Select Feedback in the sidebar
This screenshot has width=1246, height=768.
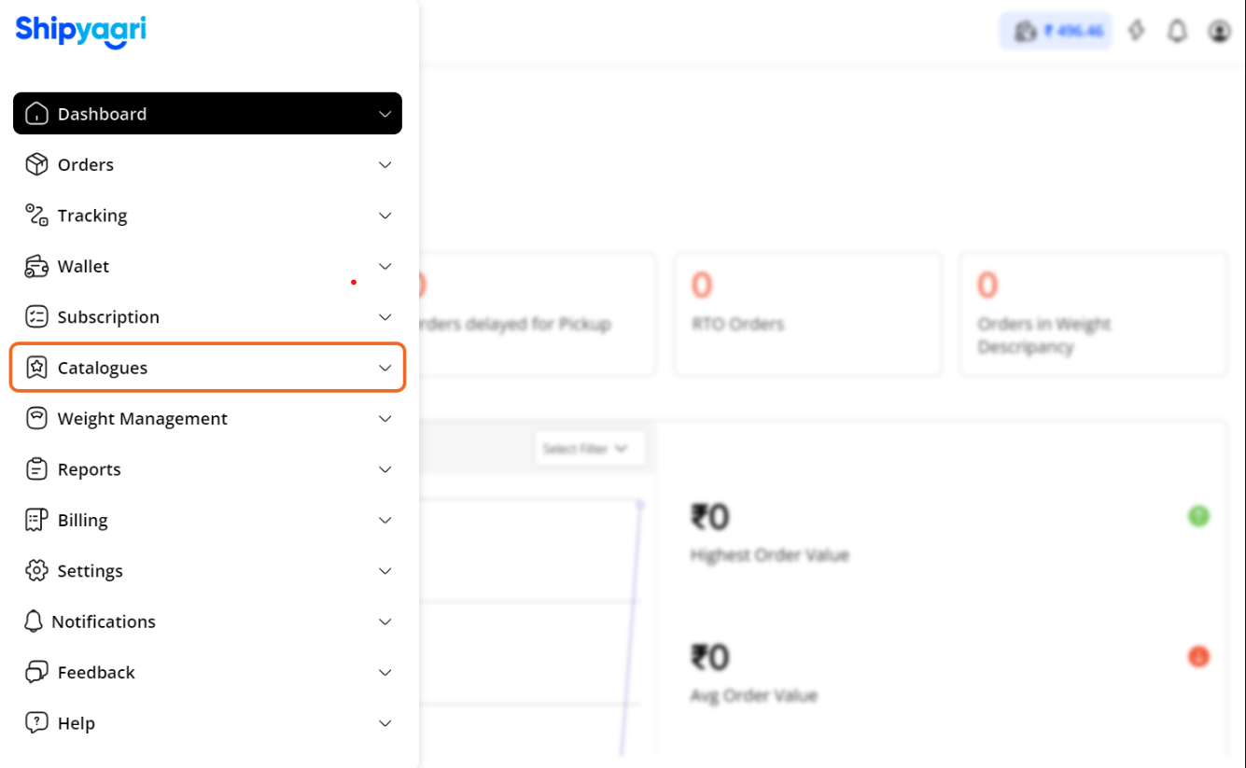click(207, 672)
